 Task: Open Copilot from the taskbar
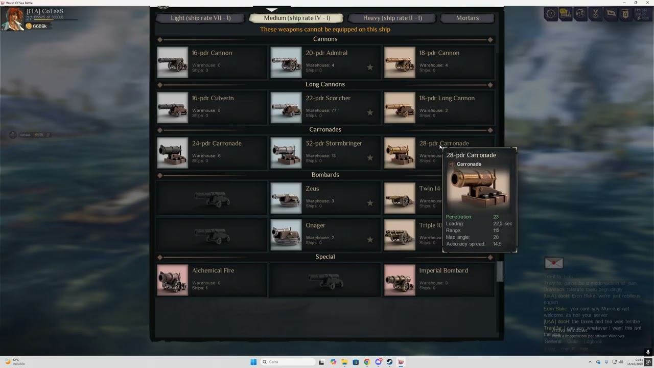pos(333,362)
